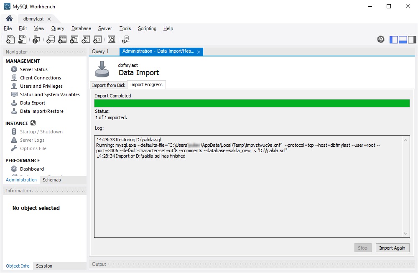Switch to the Session info tab

point(44,266)
